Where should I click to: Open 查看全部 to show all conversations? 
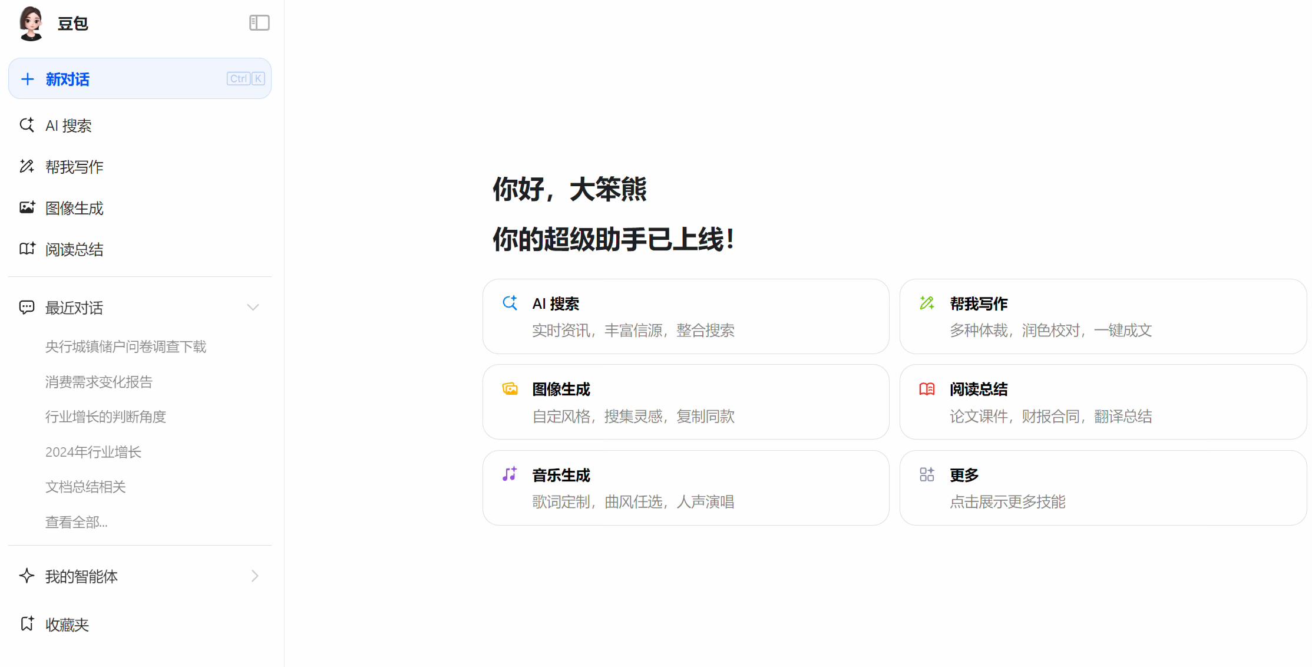tap(76, 522)
